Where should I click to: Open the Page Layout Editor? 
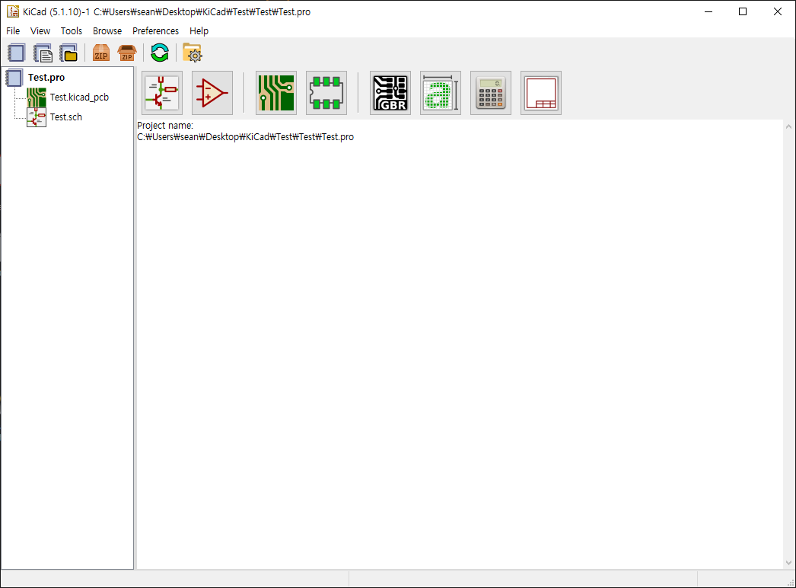click(541, 93)
